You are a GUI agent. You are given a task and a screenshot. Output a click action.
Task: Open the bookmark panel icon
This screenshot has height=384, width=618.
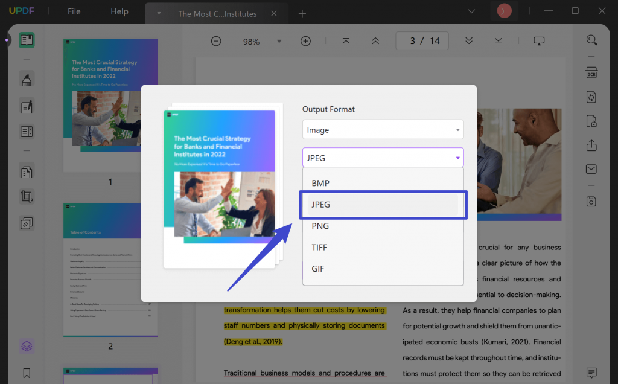click(27, 373)
